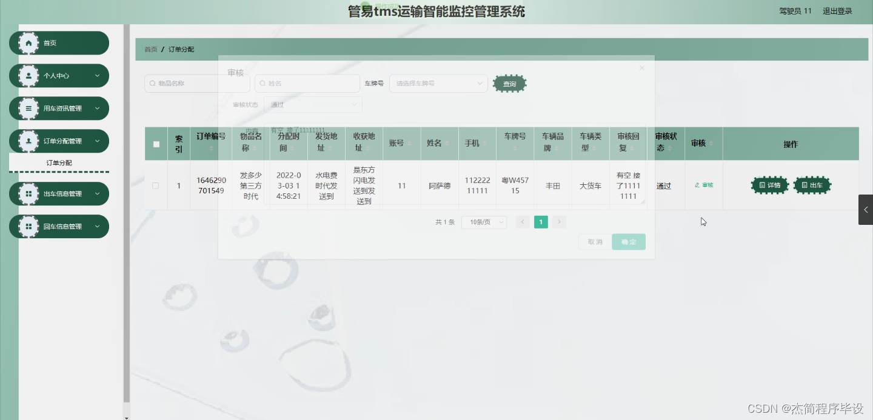Sort by 审核状态 column sort icon

(671, 148)
